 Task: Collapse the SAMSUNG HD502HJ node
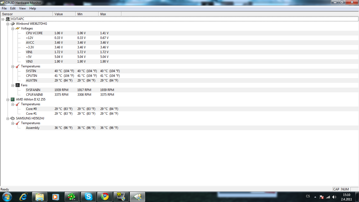8,118
